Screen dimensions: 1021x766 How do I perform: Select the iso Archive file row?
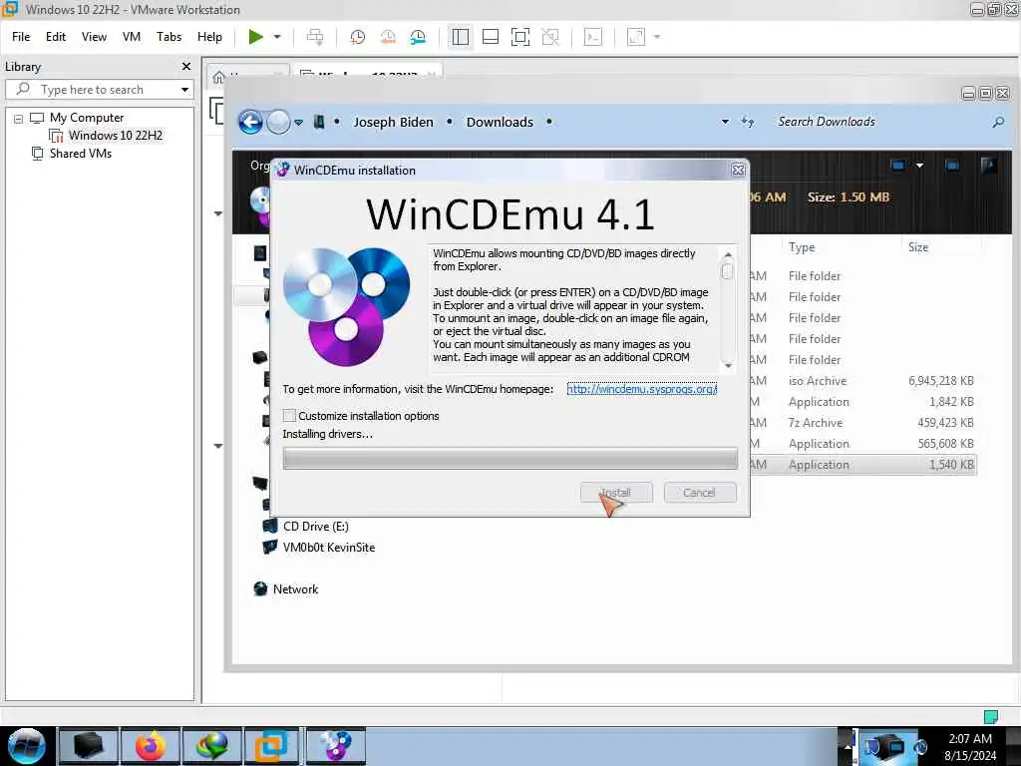[x=862, y=381]
